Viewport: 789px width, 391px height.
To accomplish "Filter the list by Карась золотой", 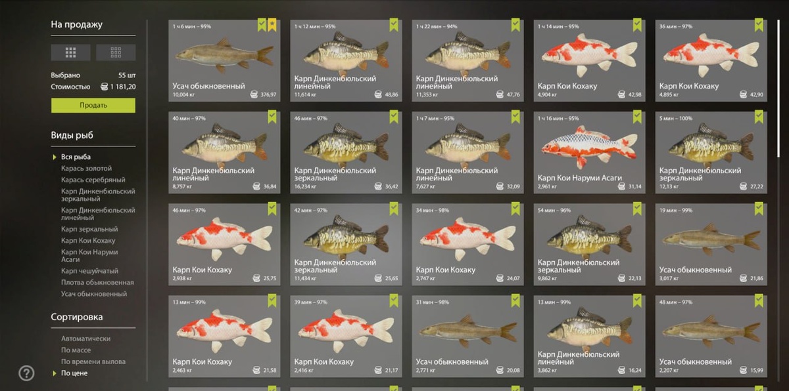I will point(87,169).
